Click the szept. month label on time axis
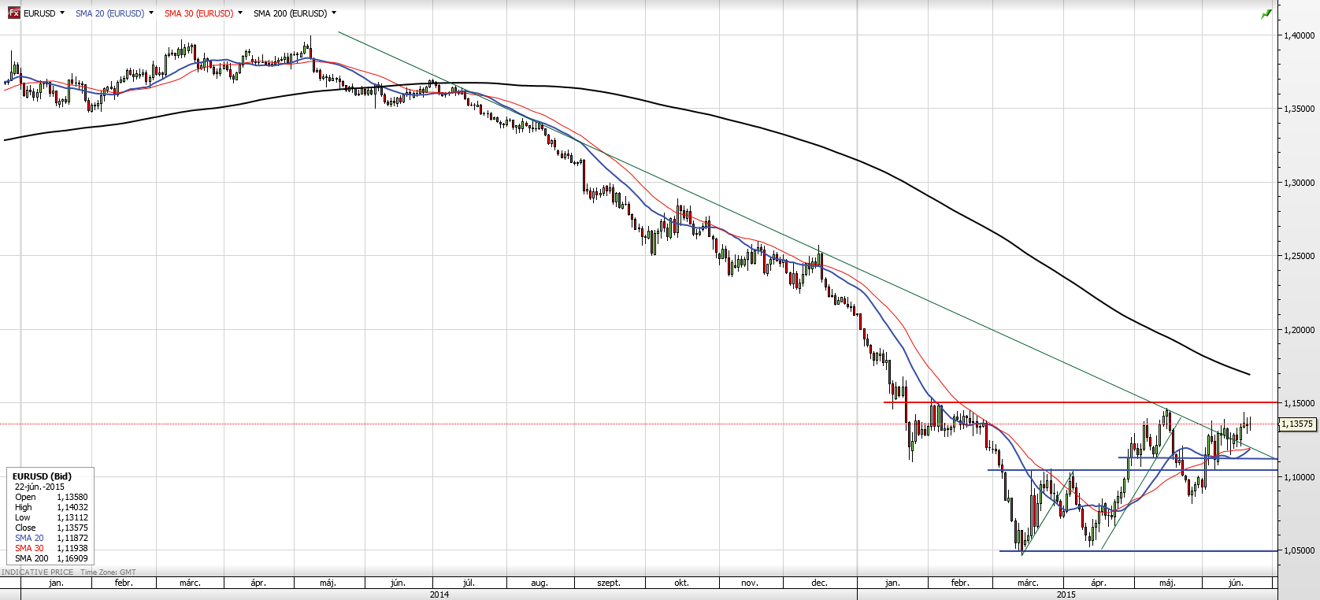This screenshot has width=1320, height=600. point(609,583)
